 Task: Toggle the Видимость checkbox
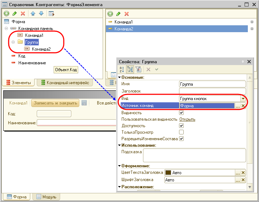(x=182, y=113)
